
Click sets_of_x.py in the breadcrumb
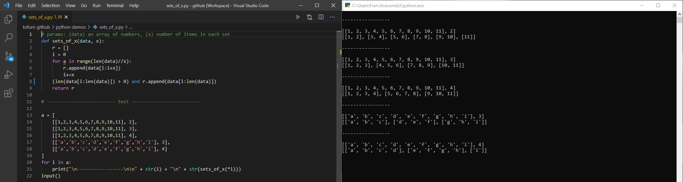[111, 27]
